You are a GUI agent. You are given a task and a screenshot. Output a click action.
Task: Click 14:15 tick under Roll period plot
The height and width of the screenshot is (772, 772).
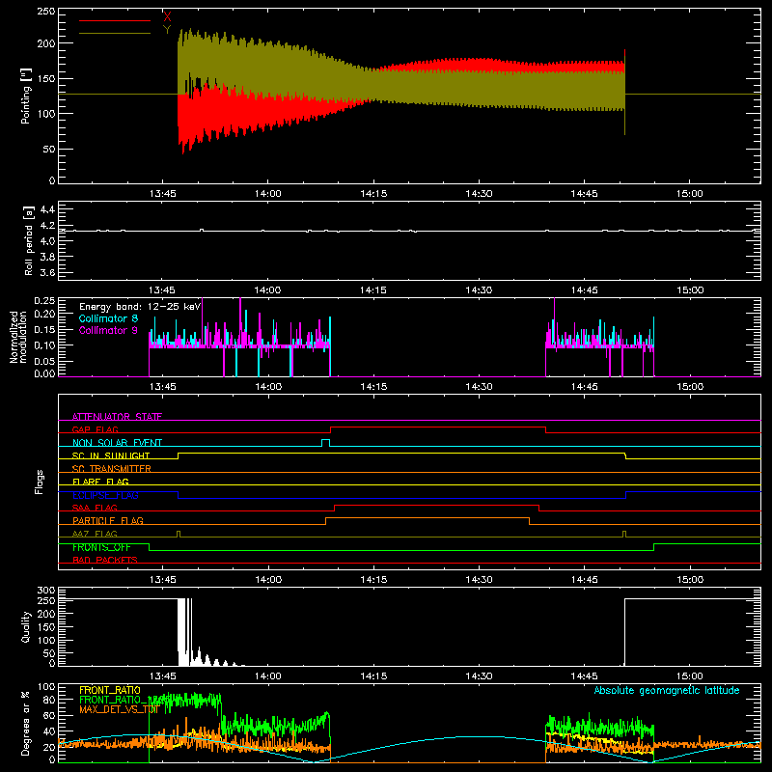[373, 290]
